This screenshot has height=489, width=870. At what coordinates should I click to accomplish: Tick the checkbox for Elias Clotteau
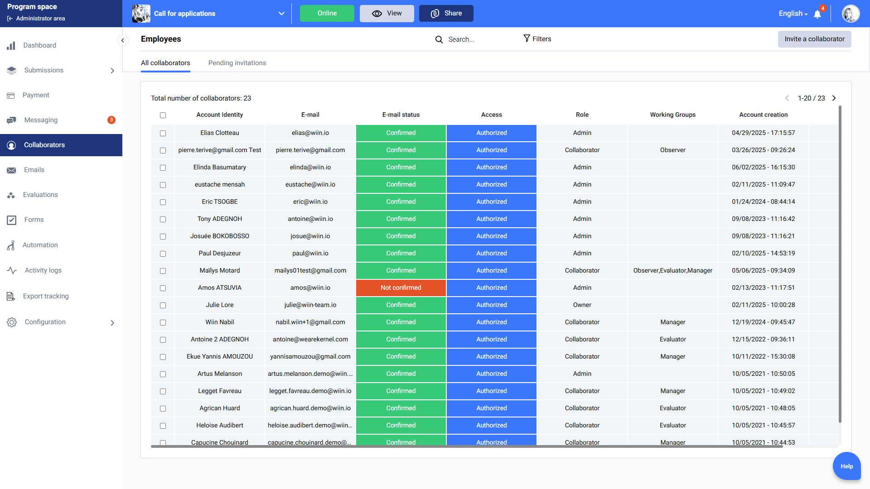point(163,133)
